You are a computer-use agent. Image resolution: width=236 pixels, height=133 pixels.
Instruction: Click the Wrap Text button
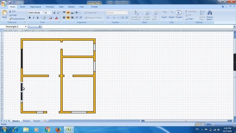90,13
